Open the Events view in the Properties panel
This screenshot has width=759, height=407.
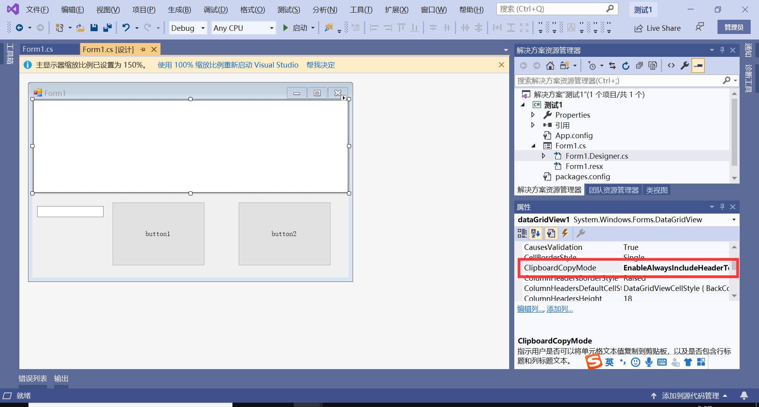point(565,233)
